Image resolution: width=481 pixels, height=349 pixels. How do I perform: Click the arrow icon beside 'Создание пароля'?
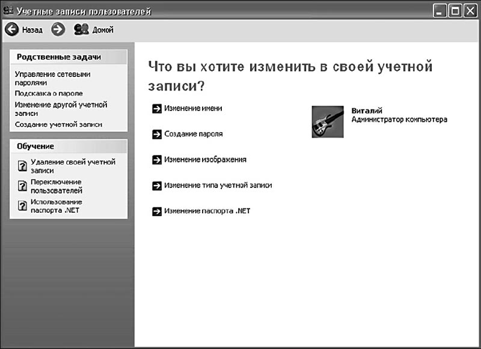[157, 134]
